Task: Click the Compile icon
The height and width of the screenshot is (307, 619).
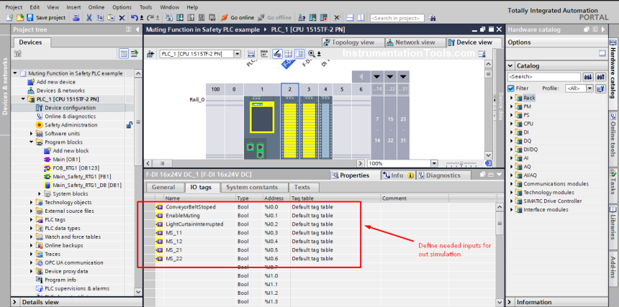Action: pyautogui.click(x=168, y=17)
